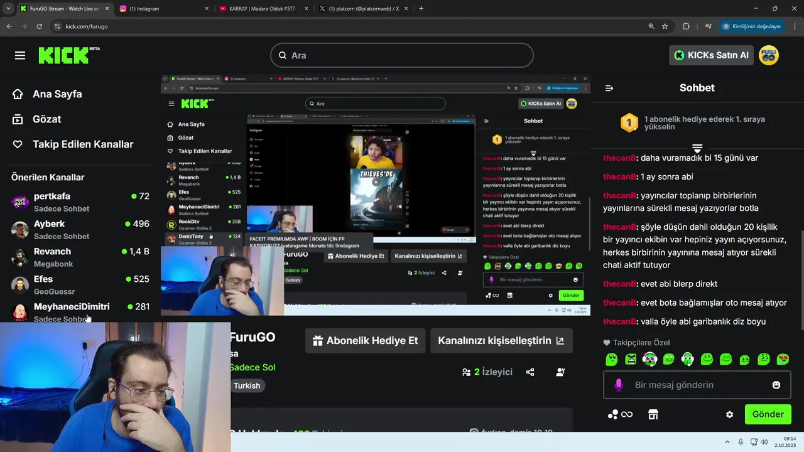Insert the heart-eyes green emote

coord(783,359)
